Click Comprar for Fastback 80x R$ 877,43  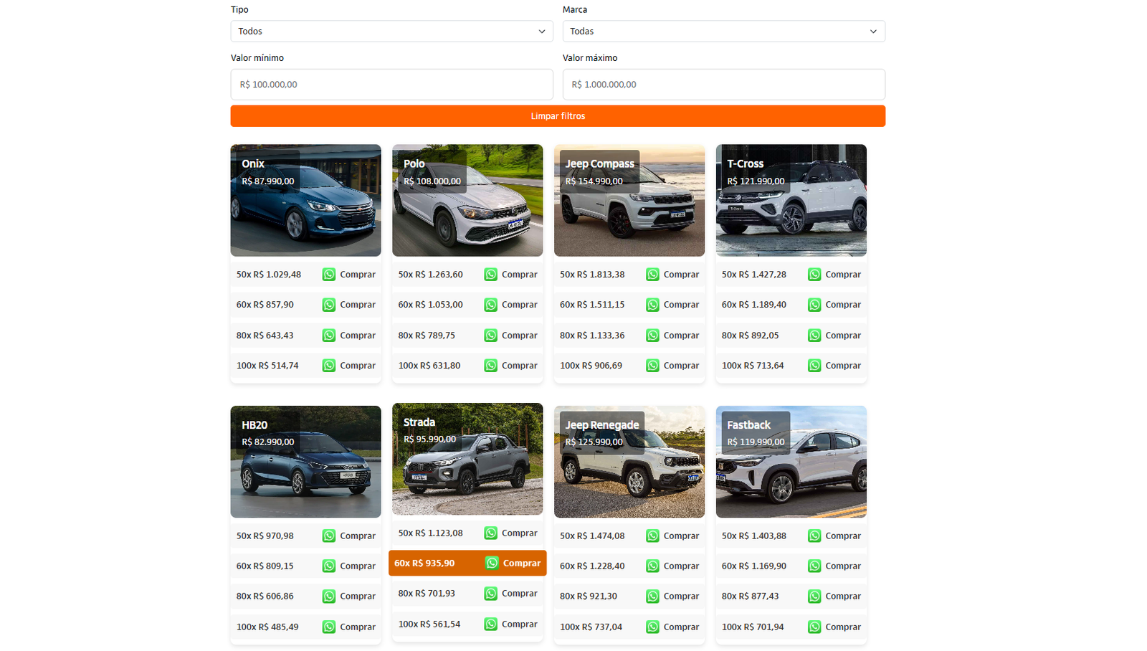tap(843, 597)
